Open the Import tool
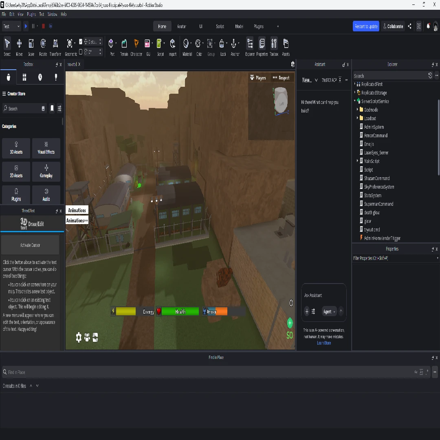This screenshot has height=440, width=440. click(x=173, y=46)
